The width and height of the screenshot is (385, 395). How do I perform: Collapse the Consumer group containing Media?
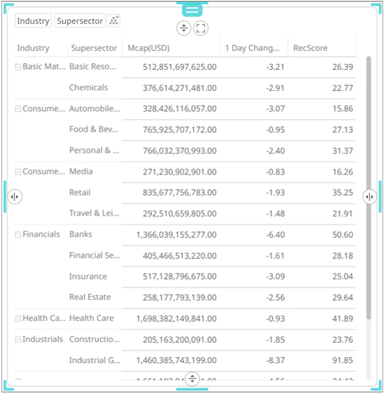pos(18,172)
